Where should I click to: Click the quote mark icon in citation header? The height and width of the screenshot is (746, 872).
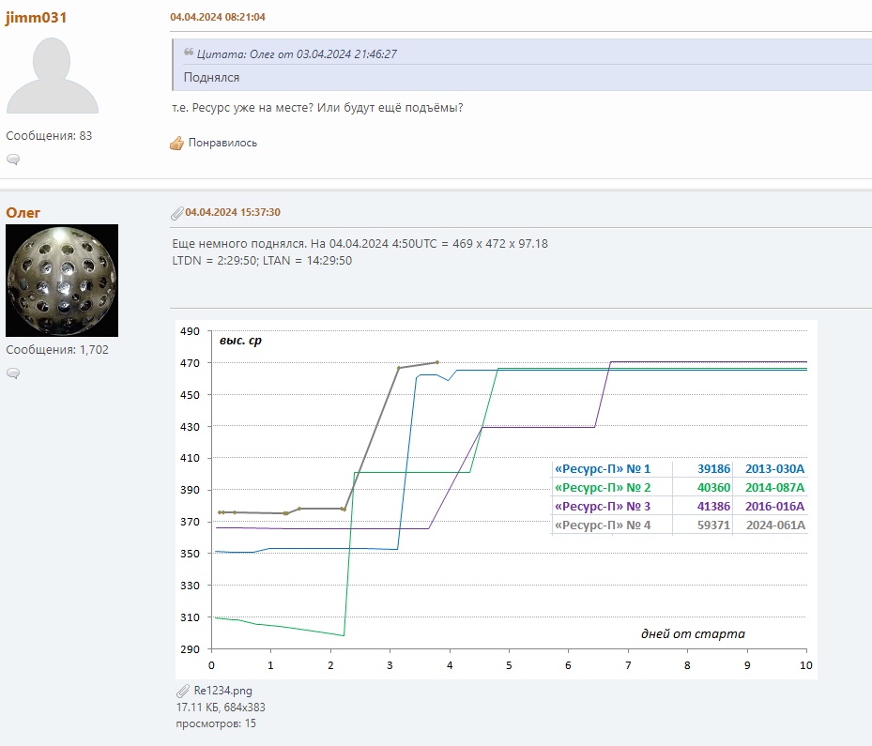tap(189, 53)
